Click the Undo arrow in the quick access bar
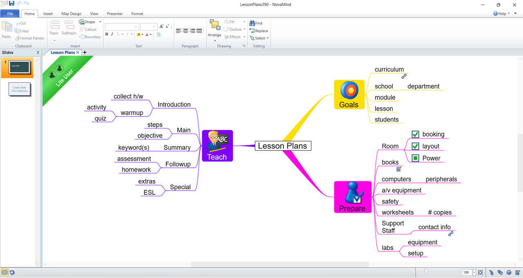Viewport: 523px width, 278px height. 19,4
